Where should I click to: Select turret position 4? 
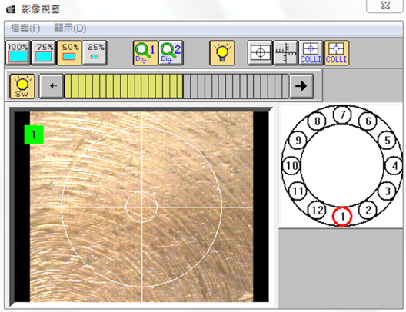[394, 166]
